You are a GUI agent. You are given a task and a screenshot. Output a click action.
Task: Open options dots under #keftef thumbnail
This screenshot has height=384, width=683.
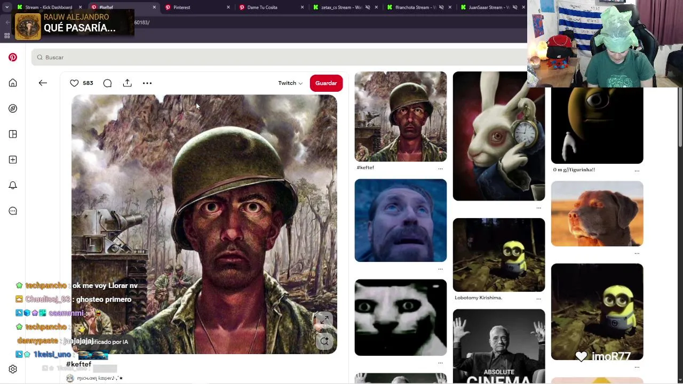[x=440, y=169]
